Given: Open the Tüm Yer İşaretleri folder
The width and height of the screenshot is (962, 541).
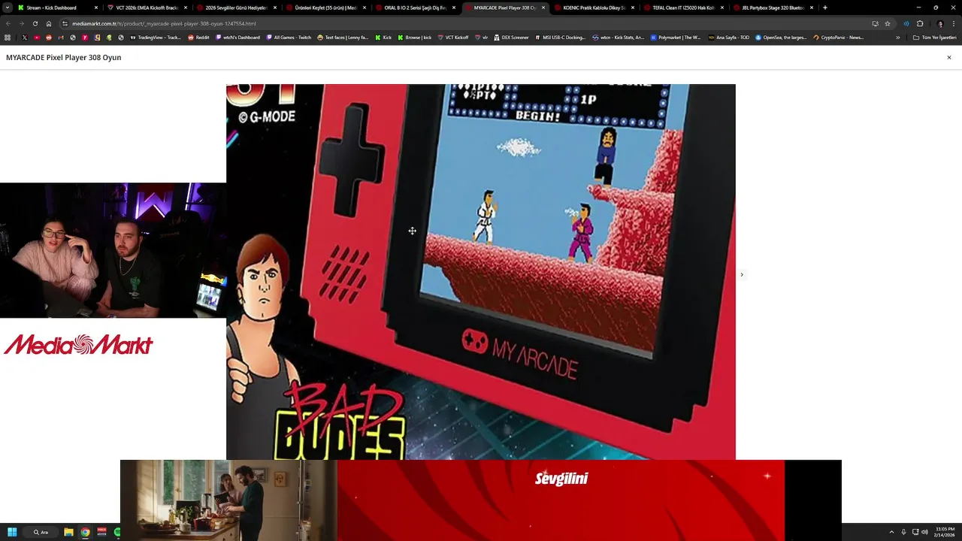Looking at the screenshot, I should [x=934, y=37].
